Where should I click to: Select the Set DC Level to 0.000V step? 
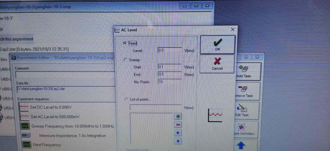tap(51, 107)
